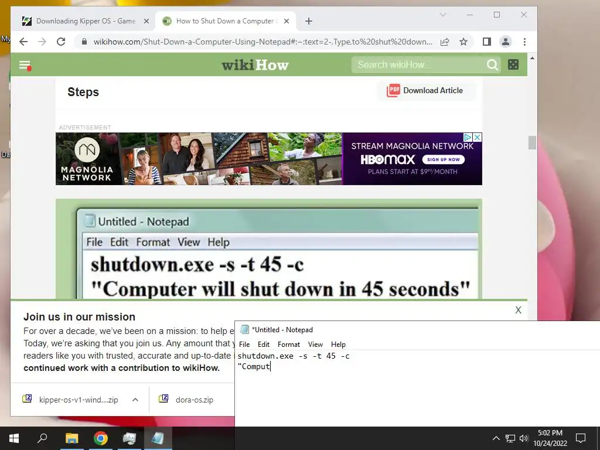Click the Notepad icon in its title bar
The image size is (600, 450).
pos(244,329)
